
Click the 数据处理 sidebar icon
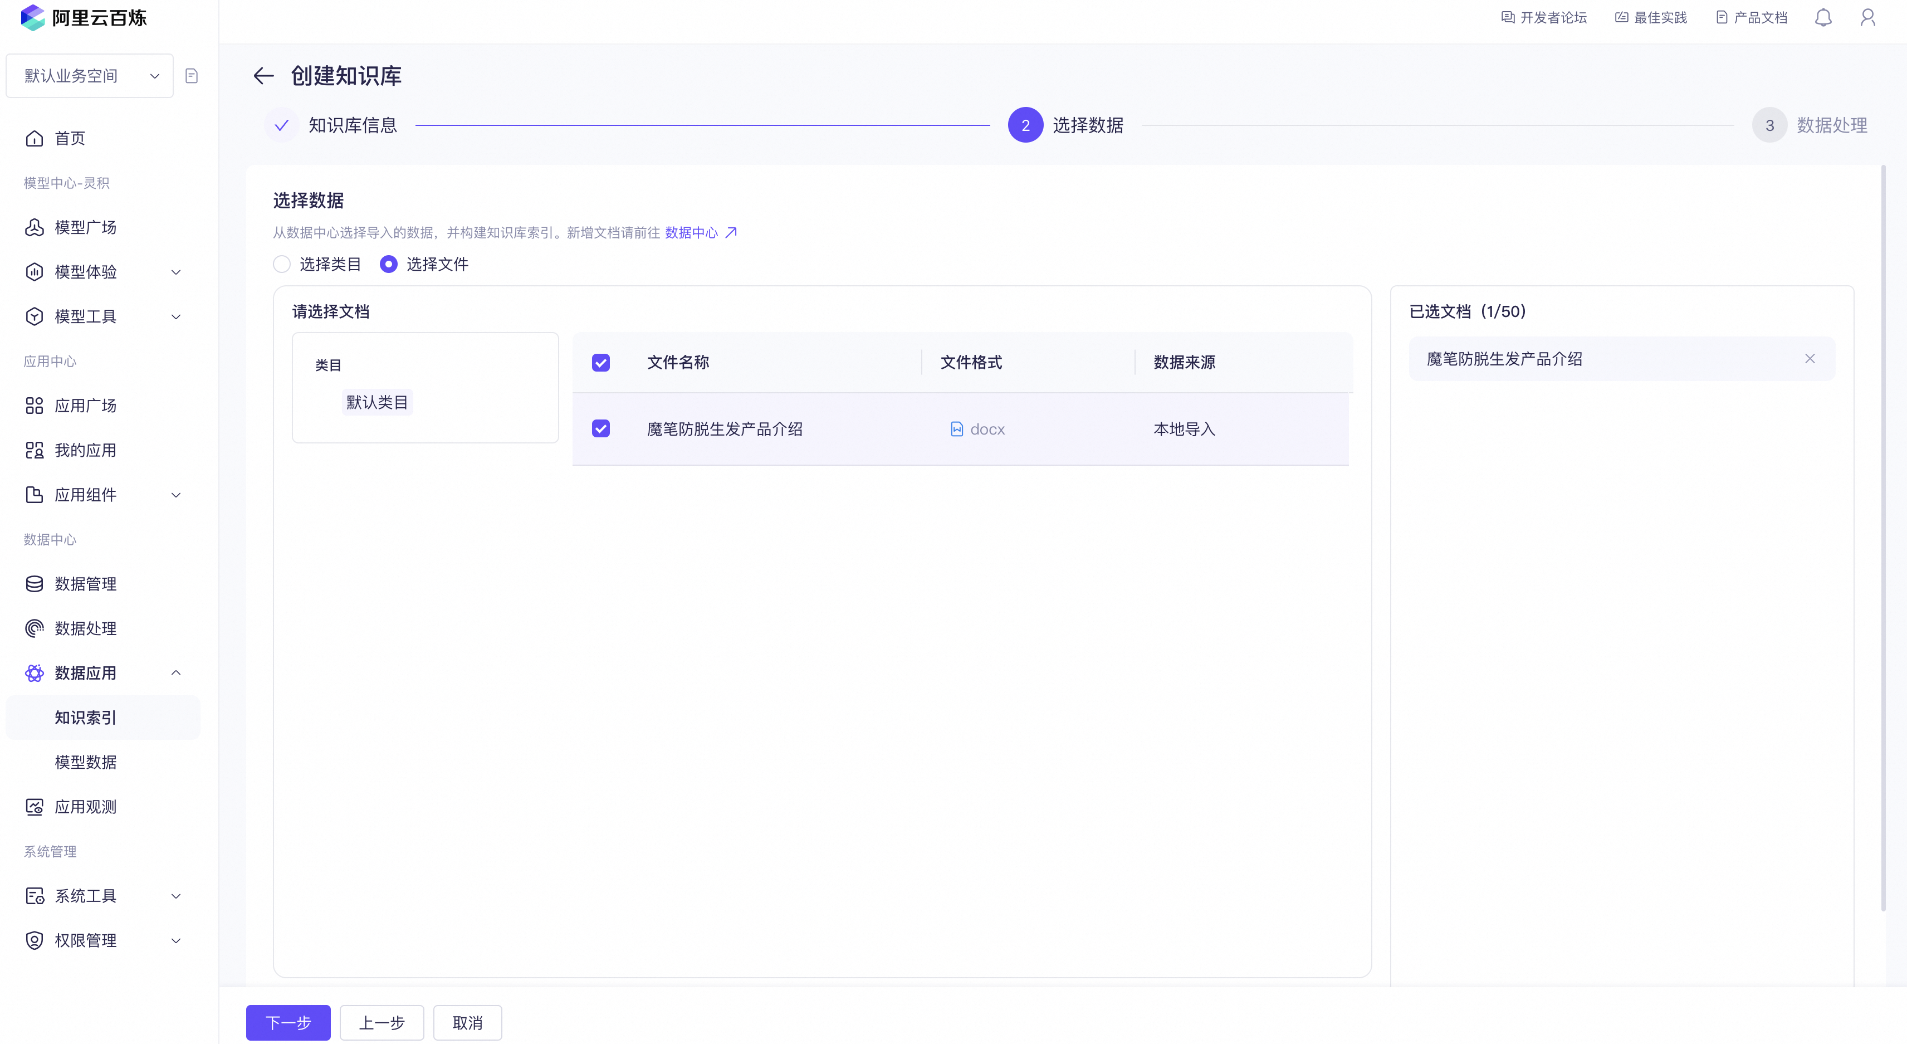[x=34, y=628]
